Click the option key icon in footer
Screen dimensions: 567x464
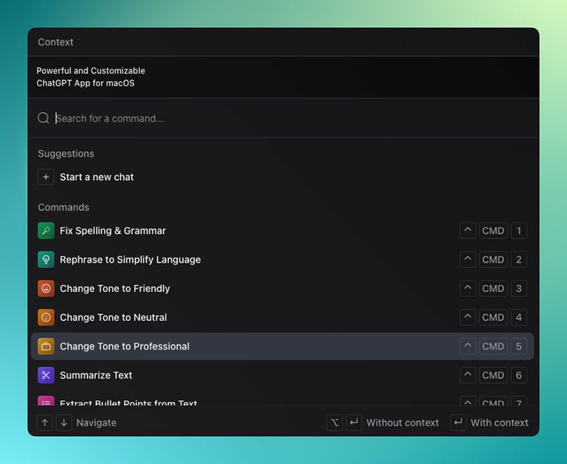pos(335,422)
